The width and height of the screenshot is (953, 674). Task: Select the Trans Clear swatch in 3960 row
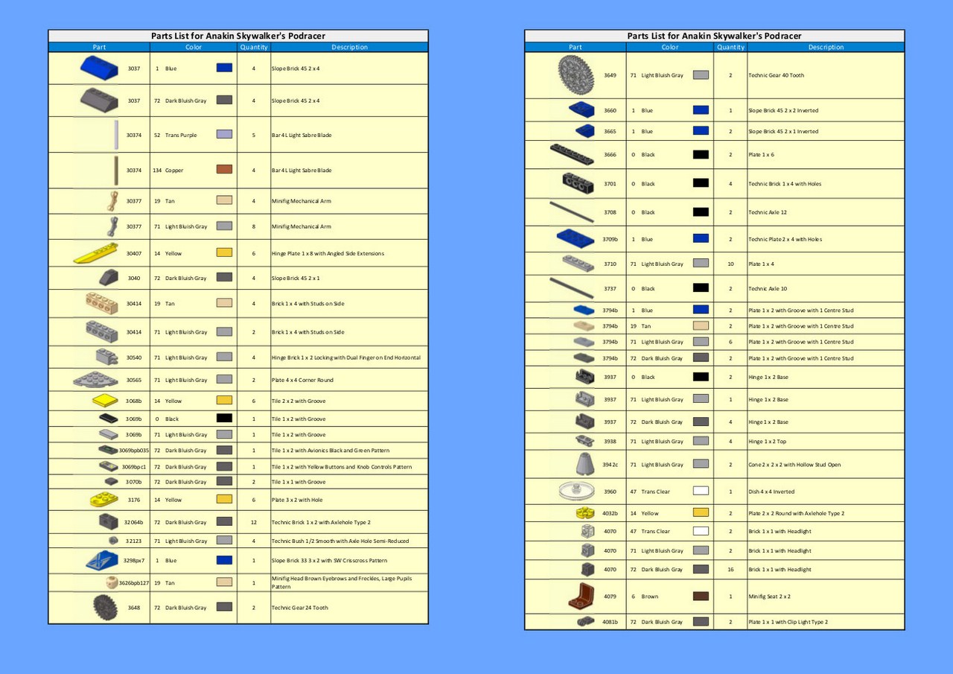[701, 492]
